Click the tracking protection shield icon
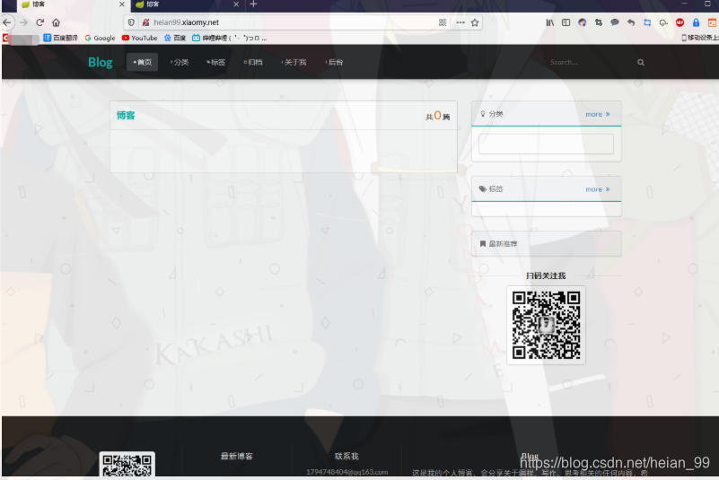Image resolution: width=719 pixels, height=480 pixels. click(x=131, y=22)
